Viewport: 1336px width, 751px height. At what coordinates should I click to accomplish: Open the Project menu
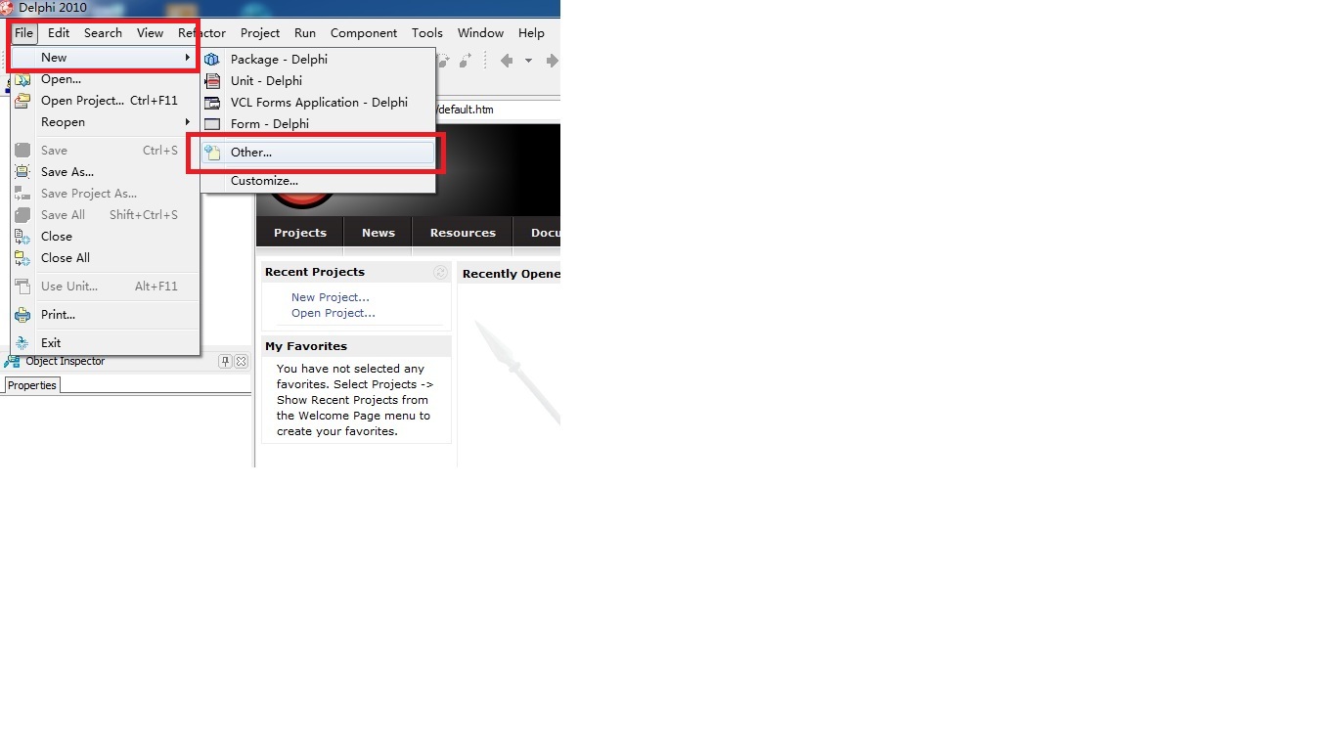[260, 32]
